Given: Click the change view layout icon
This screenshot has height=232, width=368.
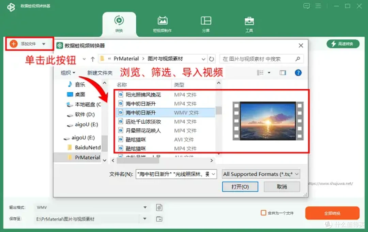Looking at the screenshot, I should click(x=260, y=73).
